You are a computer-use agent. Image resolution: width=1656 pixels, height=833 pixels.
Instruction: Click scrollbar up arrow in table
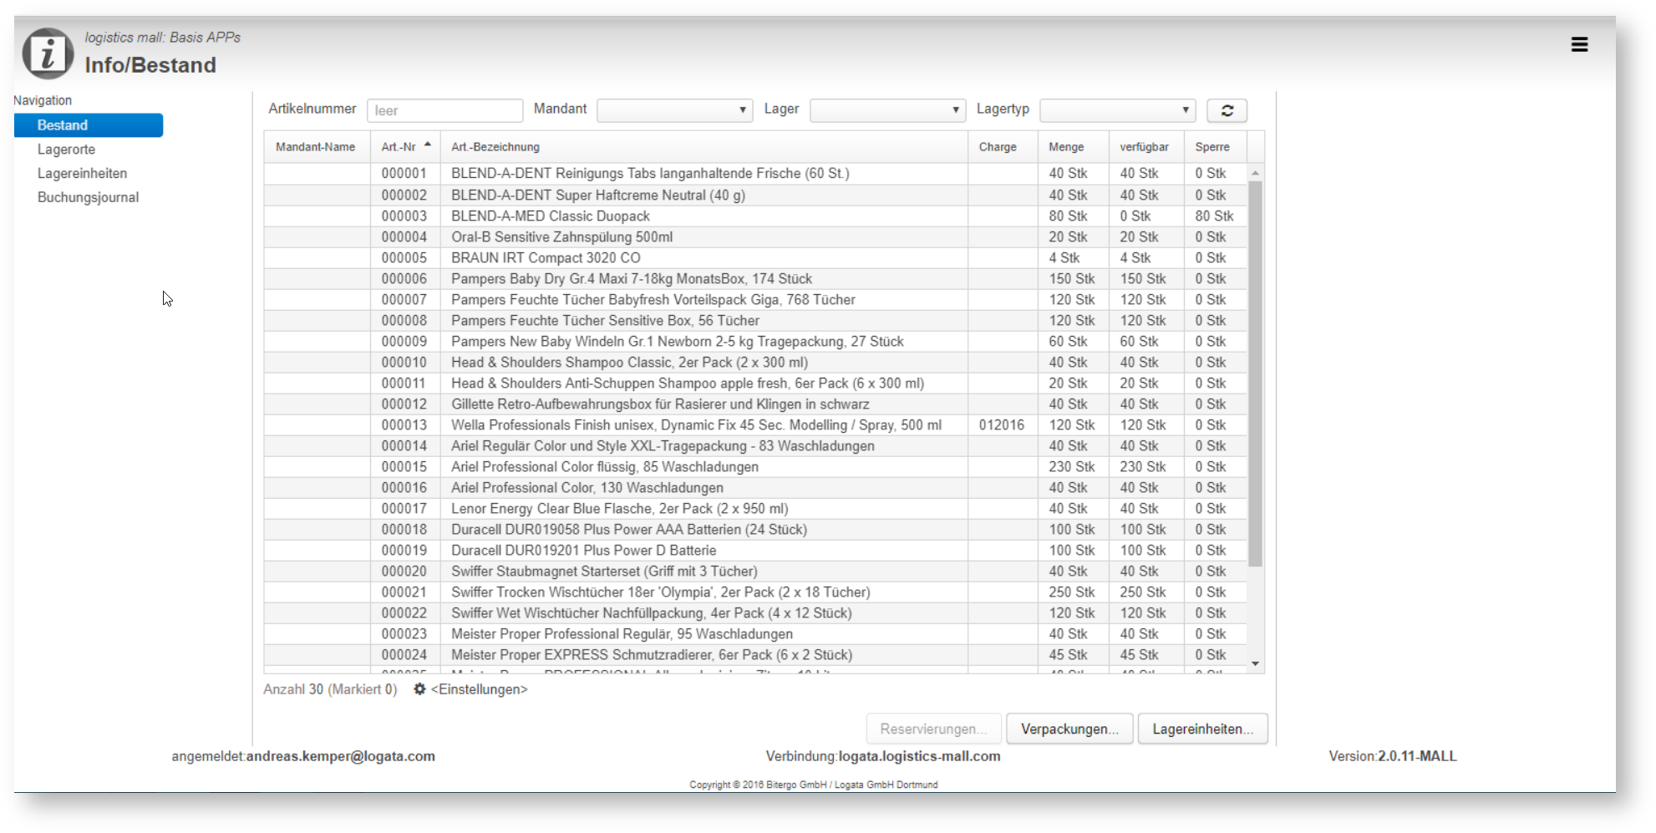(1255, 173)
